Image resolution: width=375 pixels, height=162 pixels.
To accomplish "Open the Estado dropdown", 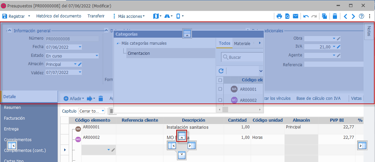I will [72, 56].
